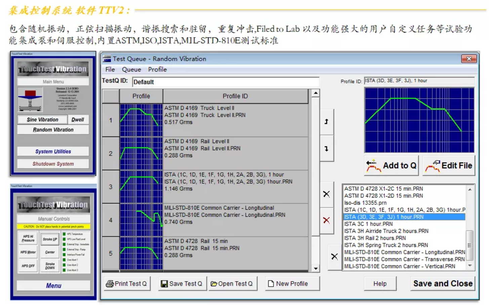Click into the TestQ ID field showing Default
Image resolution: width=489 pixels, height=305 pixels.
tap(226, 82)
